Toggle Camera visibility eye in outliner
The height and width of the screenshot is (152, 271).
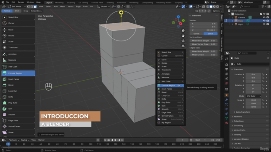click(x=264, y=17)
